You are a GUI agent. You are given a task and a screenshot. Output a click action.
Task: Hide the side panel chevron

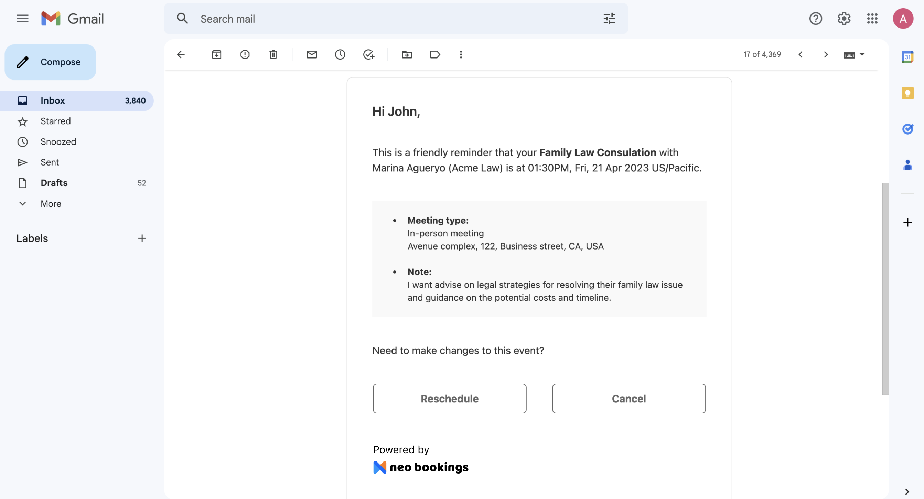pos(906,491)
